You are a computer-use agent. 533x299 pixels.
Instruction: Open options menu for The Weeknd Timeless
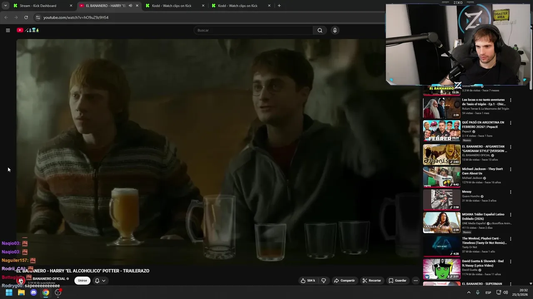click(x=511, y=239)
